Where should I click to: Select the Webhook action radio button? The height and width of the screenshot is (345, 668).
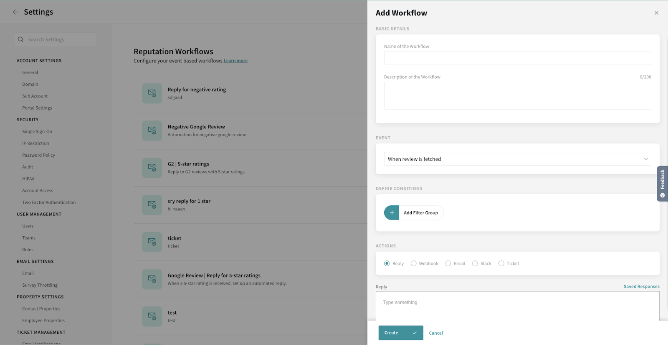coord(414,263)
